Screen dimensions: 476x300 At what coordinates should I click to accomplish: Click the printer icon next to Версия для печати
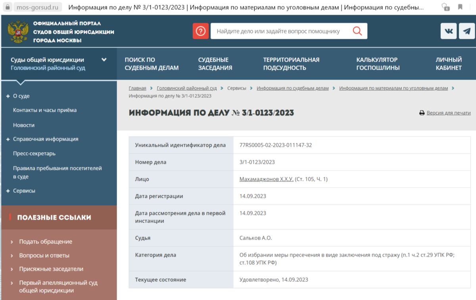tap(421, 113)
